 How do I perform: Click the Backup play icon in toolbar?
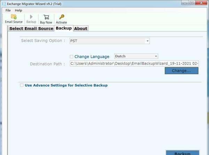(31, 17)
